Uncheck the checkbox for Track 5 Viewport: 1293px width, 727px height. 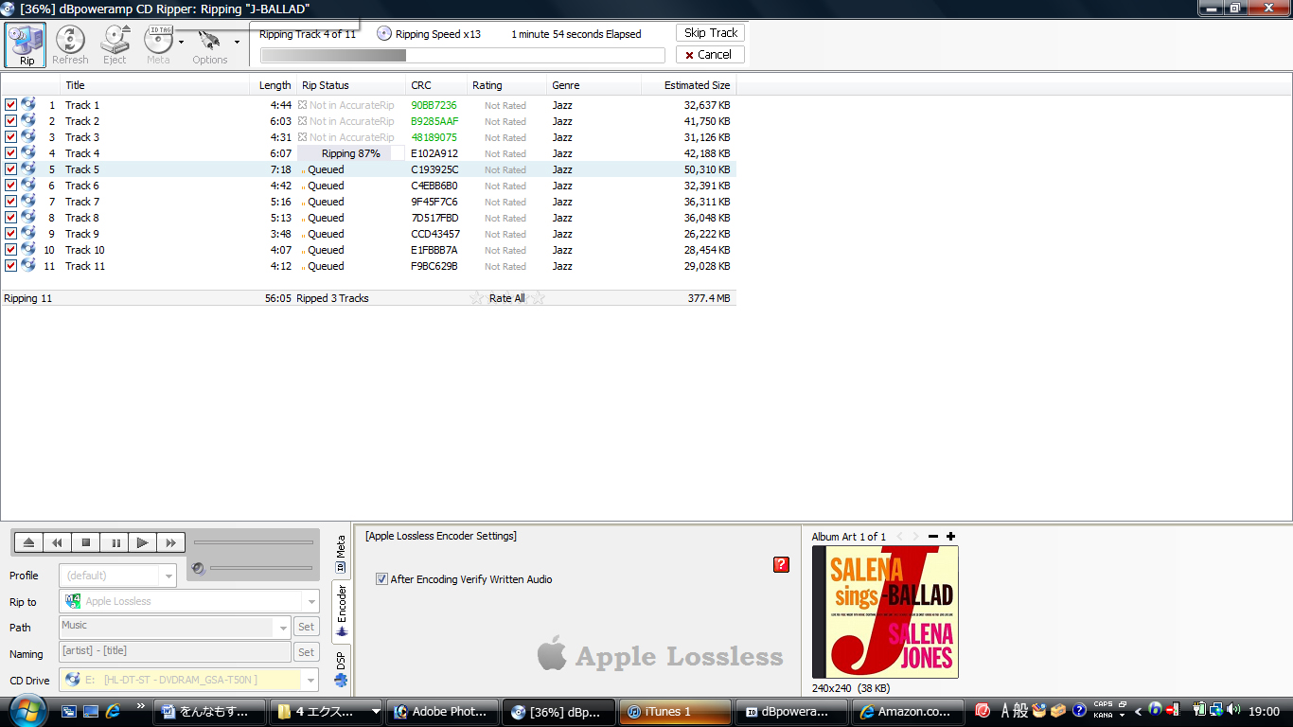(10, 169)
